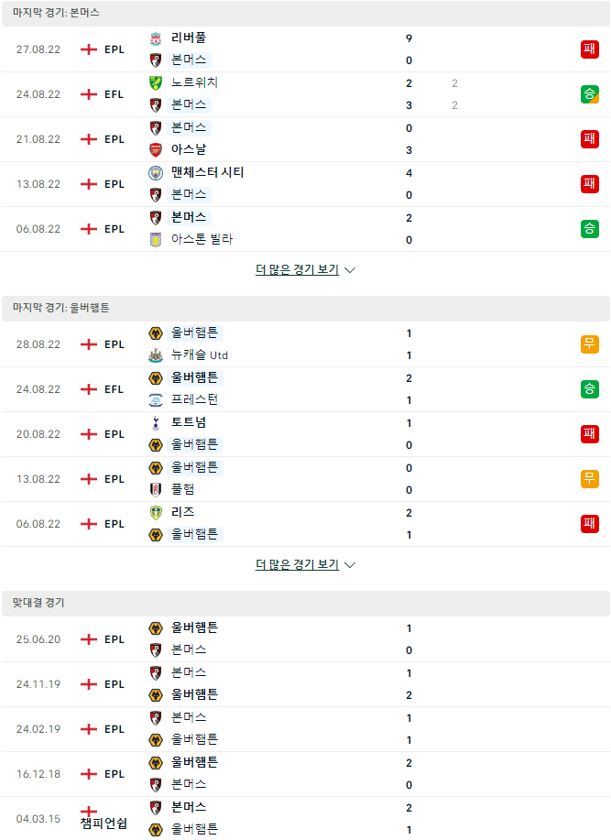
Task: Open the red loss badge for Liverpool match
Action: coord(590,49)
